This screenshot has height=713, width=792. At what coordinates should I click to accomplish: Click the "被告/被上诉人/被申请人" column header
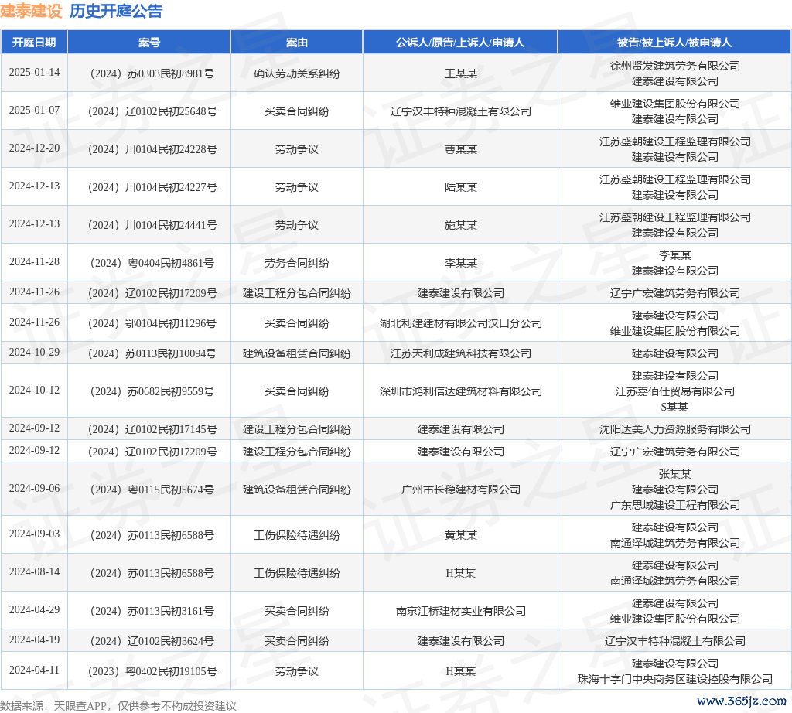(x=674, y=43)
